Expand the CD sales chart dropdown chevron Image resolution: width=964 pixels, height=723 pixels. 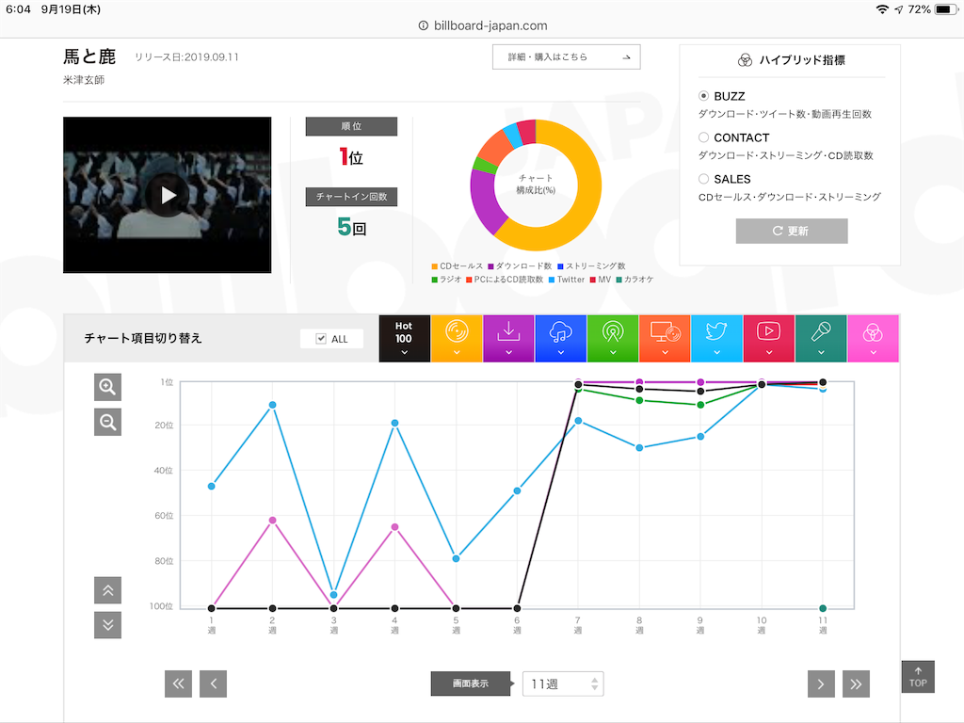coord(457,353)
